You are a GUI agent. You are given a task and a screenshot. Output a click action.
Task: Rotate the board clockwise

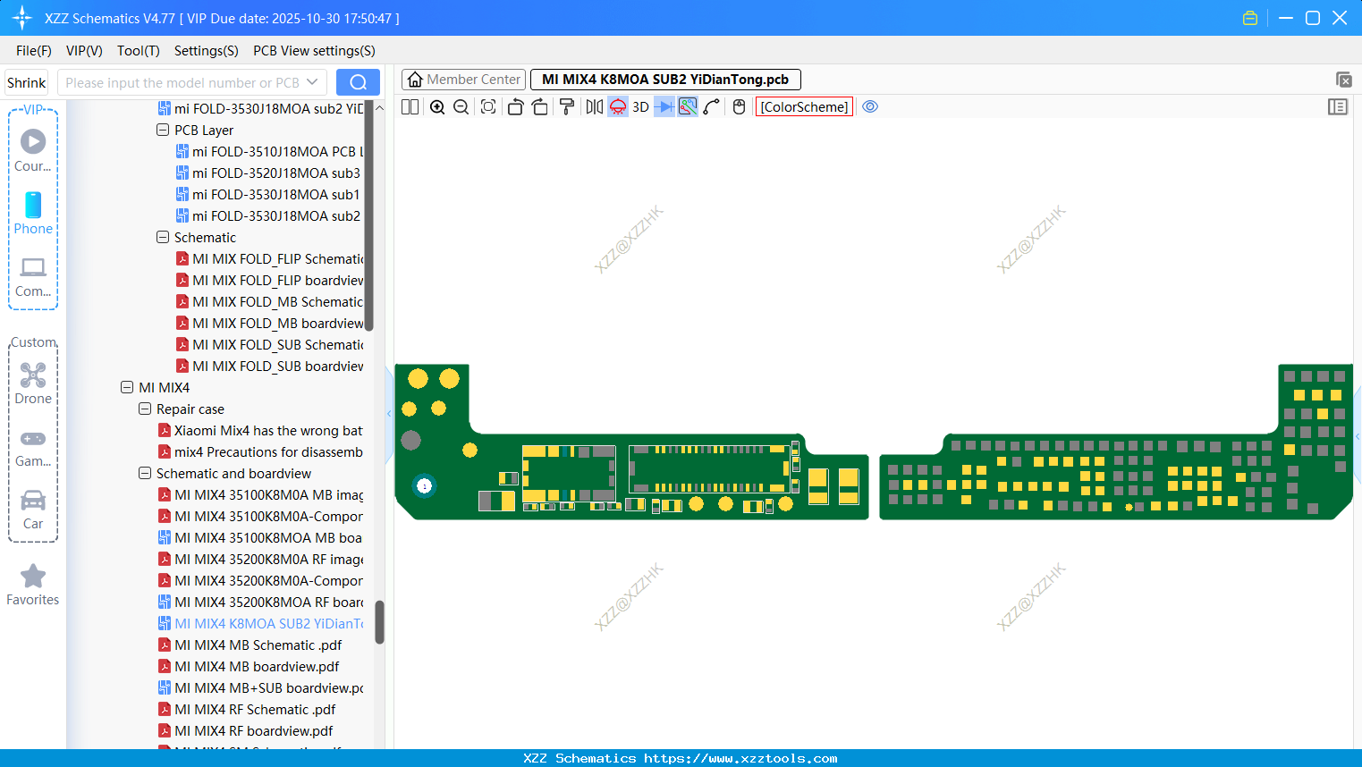(x=539, y=107)
